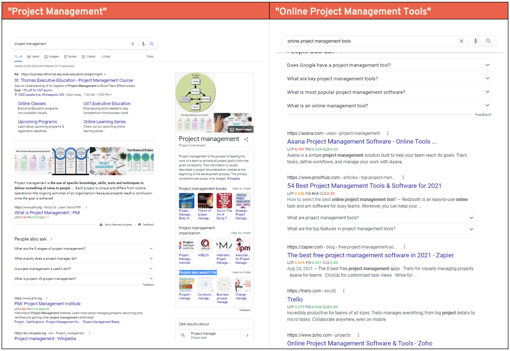The width and height of the screenshot is (510, 351).
Task: Click voice search icon in right search bar
Action: pos(476,41)
